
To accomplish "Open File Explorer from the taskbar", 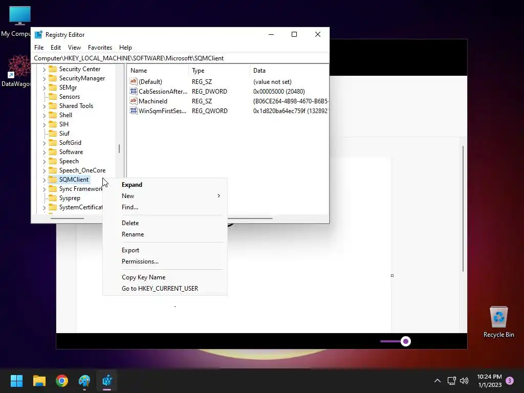I will [39, 381].
